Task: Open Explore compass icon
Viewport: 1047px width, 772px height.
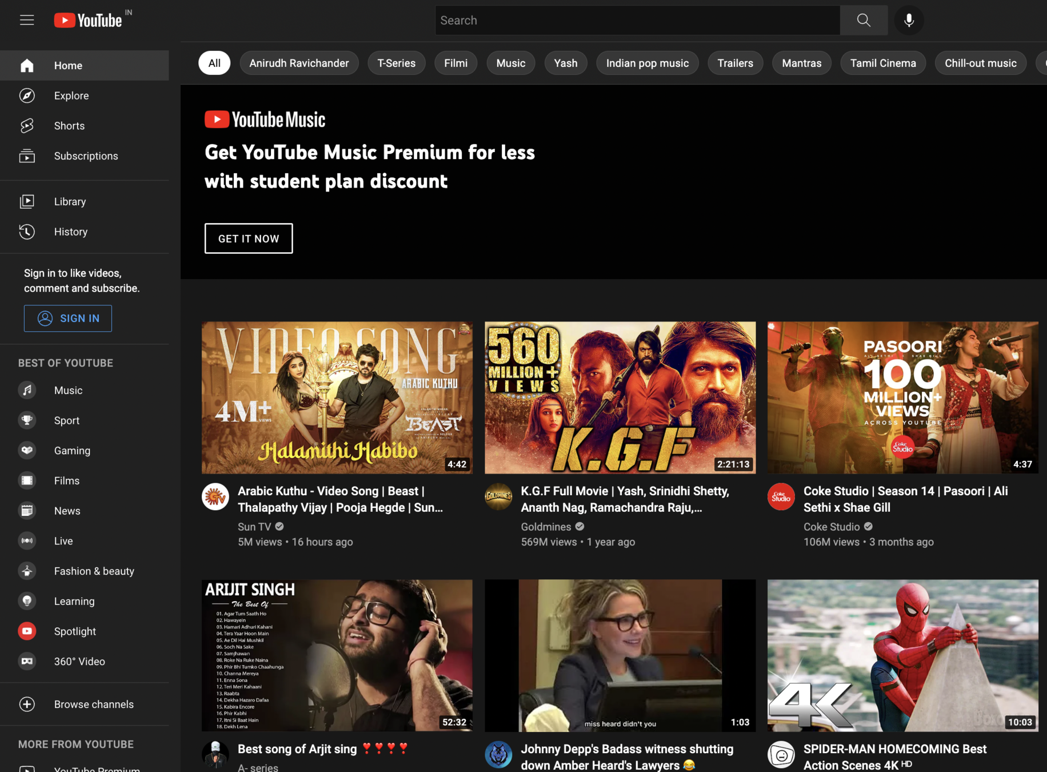Action: click(x=27, y=95)
